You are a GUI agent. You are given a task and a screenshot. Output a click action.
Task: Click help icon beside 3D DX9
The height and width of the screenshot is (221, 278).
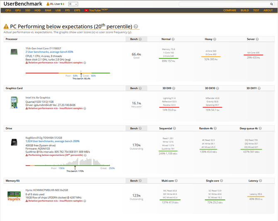[x=173, y=88]
